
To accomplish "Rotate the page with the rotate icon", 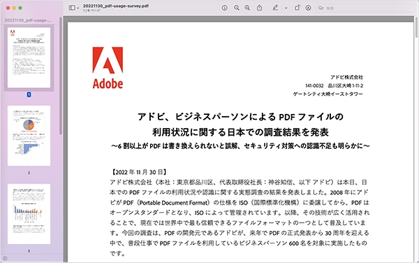I will pos(297,8).
